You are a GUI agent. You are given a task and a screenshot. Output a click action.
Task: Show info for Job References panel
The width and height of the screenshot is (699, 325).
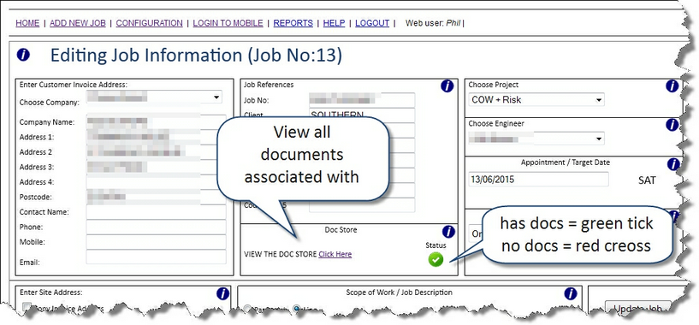click(447, 86)
